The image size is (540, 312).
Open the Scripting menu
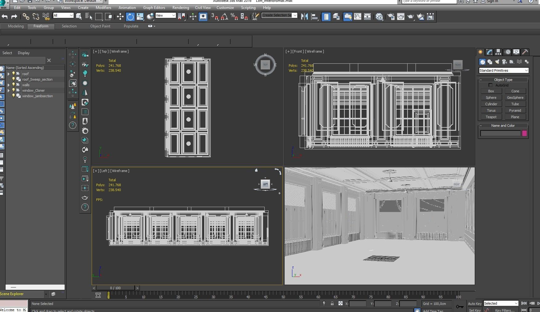(248, 8)
